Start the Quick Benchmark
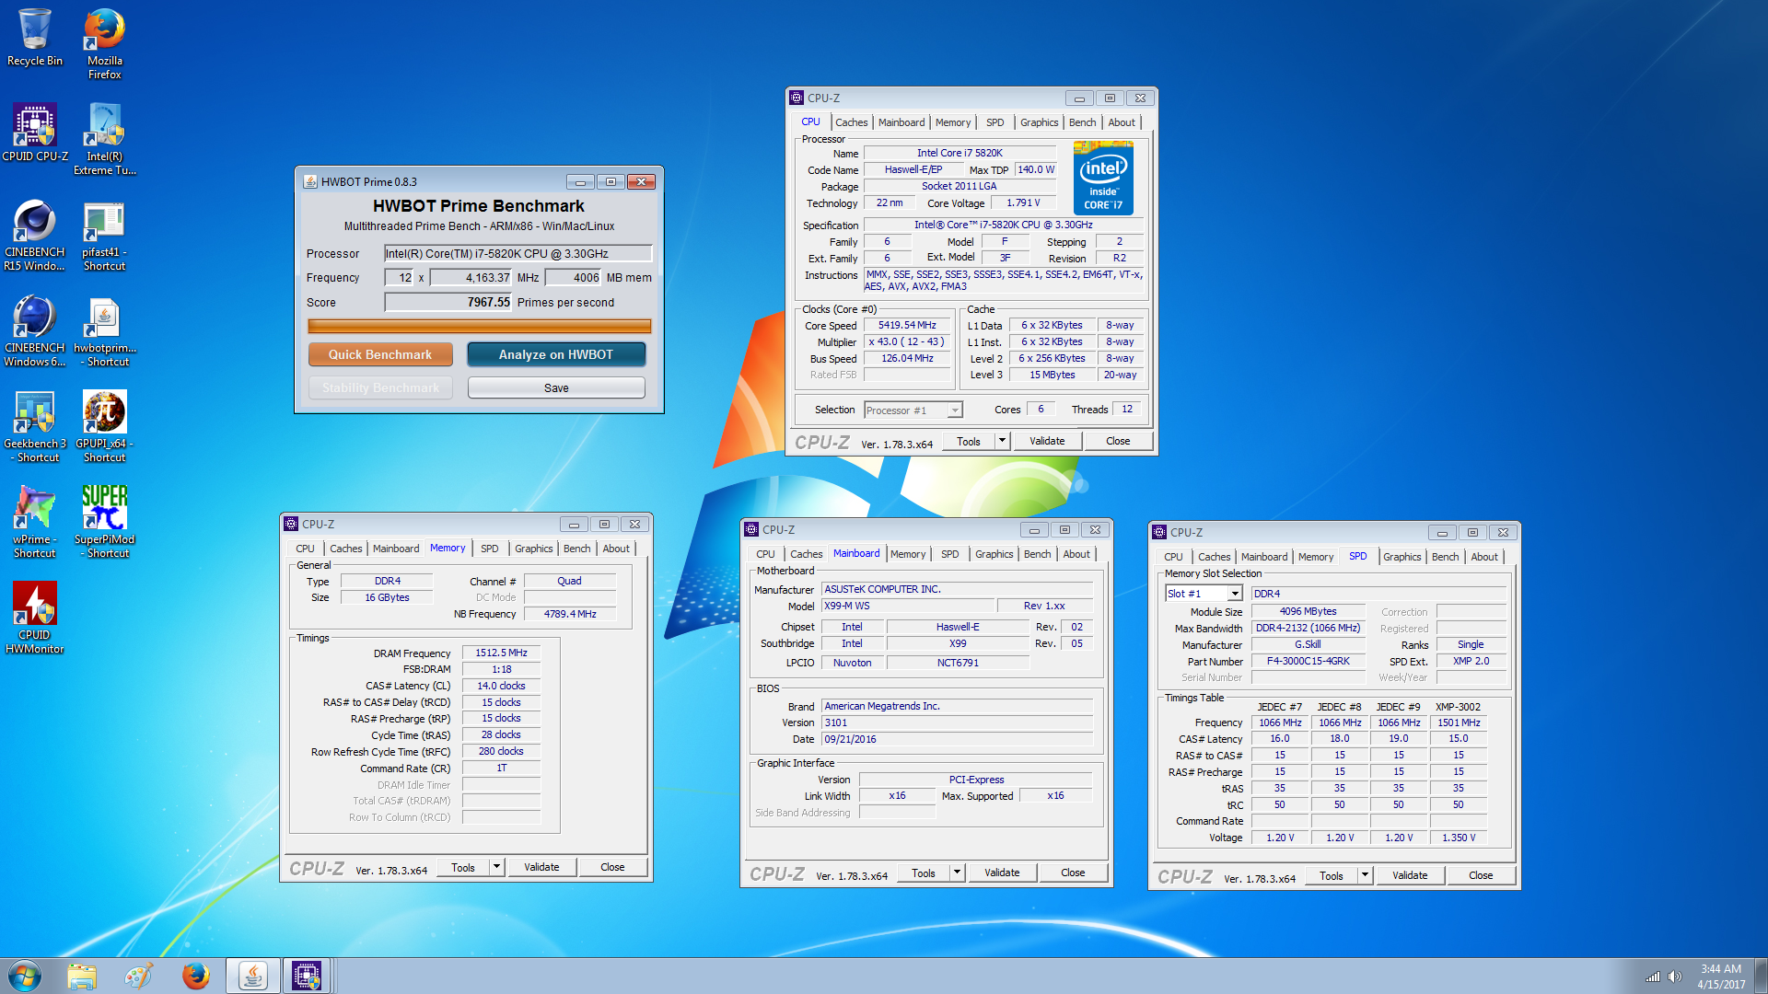The image size is (1768, 994). coord(380,354)
